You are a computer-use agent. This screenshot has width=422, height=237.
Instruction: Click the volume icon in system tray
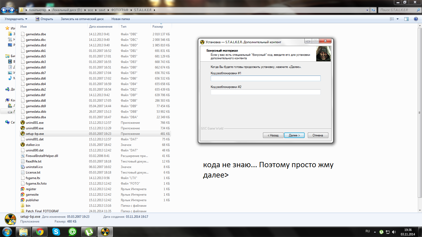394,232
